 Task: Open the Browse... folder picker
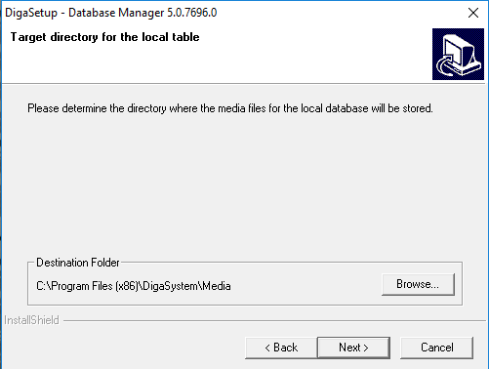(x=418, y=284)
